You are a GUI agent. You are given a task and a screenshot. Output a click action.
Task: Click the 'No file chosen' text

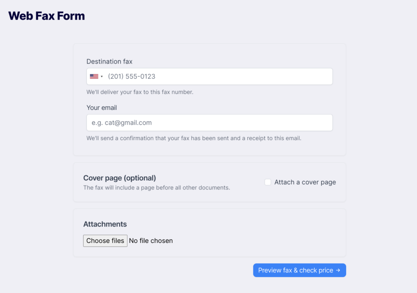click(151, 240)
